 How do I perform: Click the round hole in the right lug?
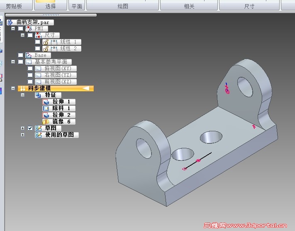click(x=245, y=87)
